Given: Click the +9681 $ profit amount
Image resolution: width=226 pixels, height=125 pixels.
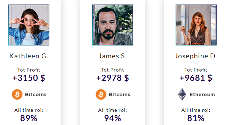Looking at the screenshot, I should pos(196,78).
